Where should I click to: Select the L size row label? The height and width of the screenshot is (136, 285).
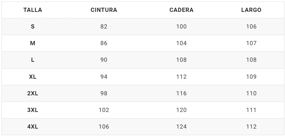coord(33,60)
